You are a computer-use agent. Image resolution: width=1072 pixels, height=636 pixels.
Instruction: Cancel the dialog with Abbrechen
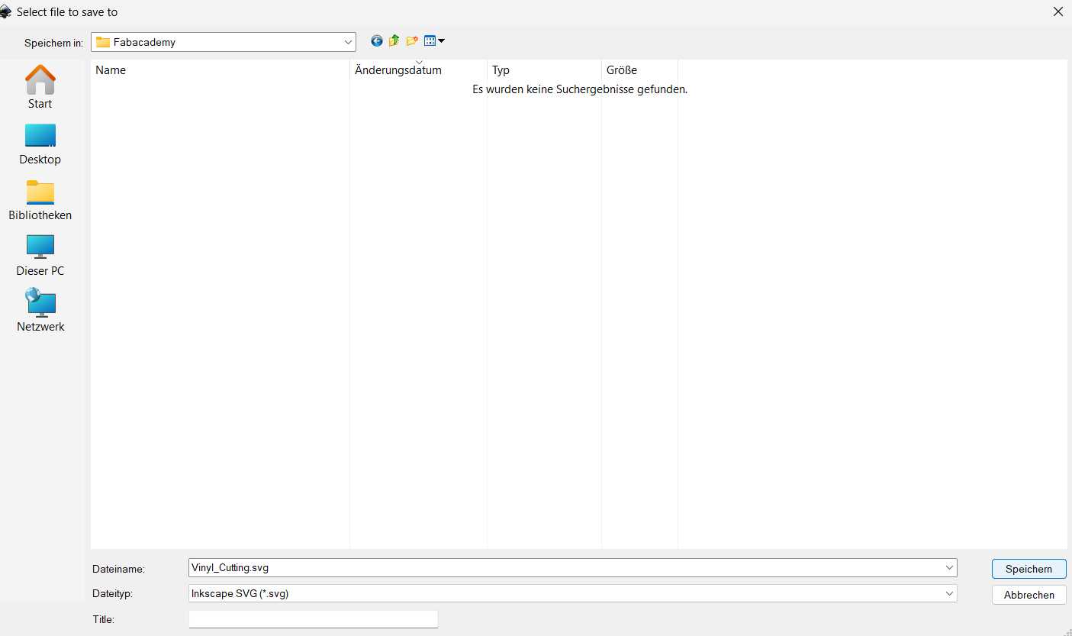click(x=1028, y=594)
